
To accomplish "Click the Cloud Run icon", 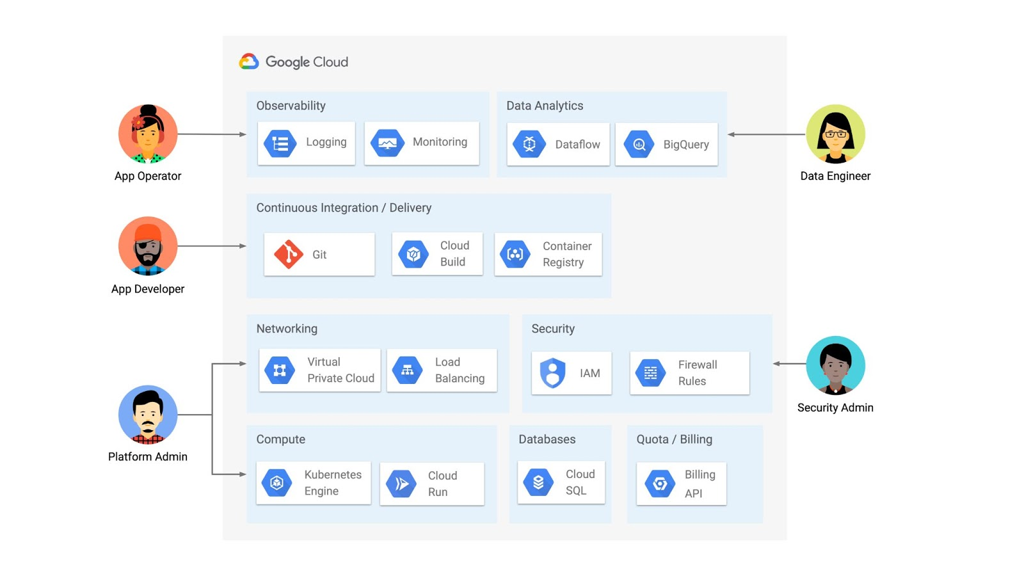I will coord(401,484).
